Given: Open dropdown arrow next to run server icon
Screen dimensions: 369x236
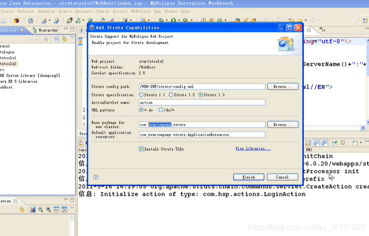Looking at the screenshot, I should click(84, 21).
